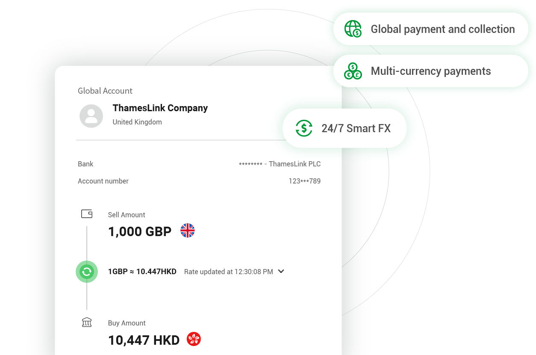
Task: Click the ThamesLink Company name
Action: point(160,108)
